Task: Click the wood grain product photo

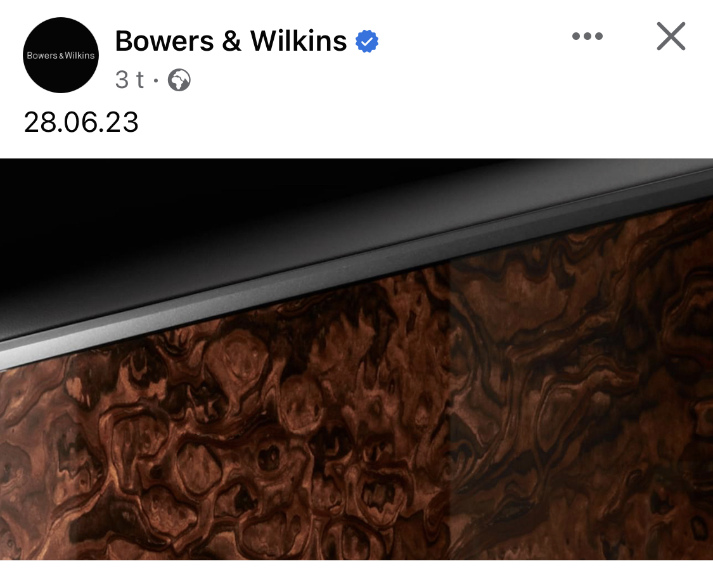Action: [356, 359]
